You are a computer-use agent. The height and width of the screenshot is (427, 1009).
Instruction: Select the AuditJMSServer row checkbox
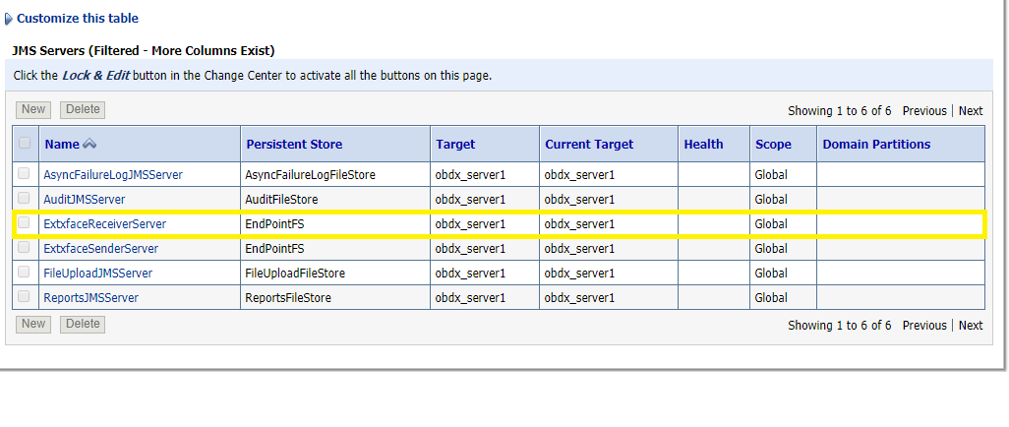(x=25, y=199)
